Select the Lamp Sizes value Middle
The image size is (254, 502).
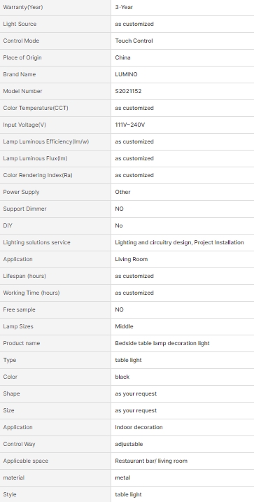click(x=124, y=326)
